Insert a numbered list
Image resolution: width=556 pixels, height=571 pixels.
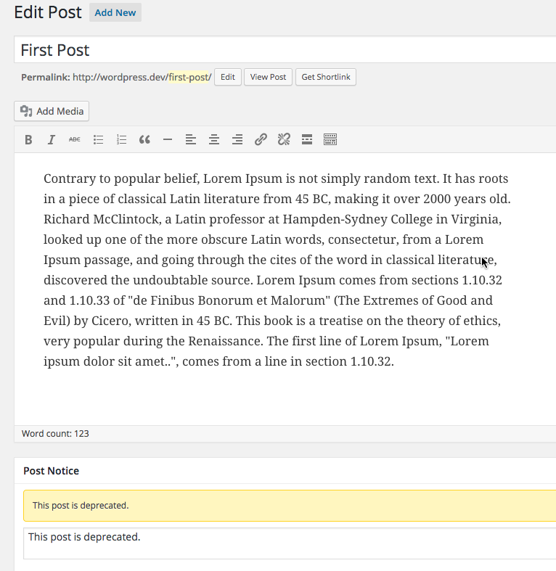(121, 139)
